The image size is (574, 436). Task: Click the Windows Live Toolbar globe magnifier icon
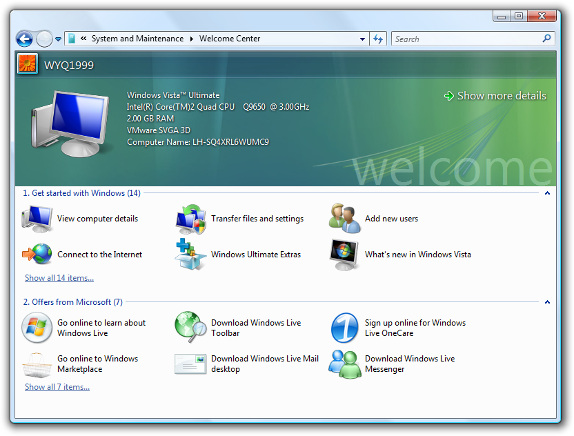[190, 327]
